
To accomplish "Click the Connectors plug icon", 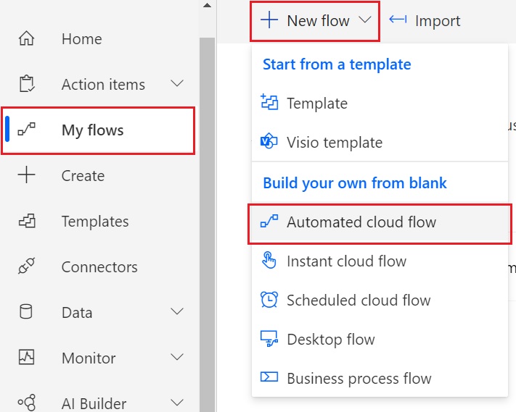I will pos(26,267).
